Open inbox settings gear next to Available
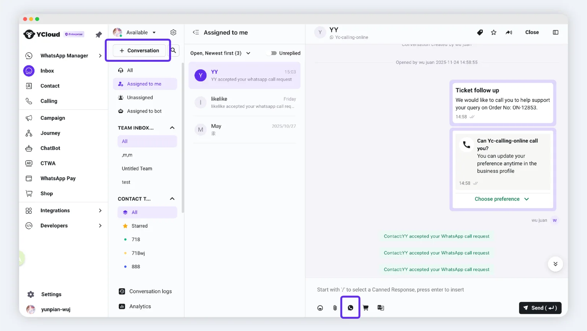The image size is (587, 331). click(x=174, y=32)
